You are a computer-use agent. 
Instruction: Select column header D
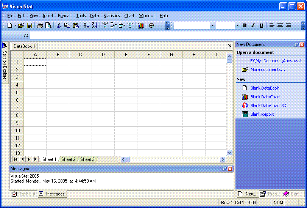(103, 55)
